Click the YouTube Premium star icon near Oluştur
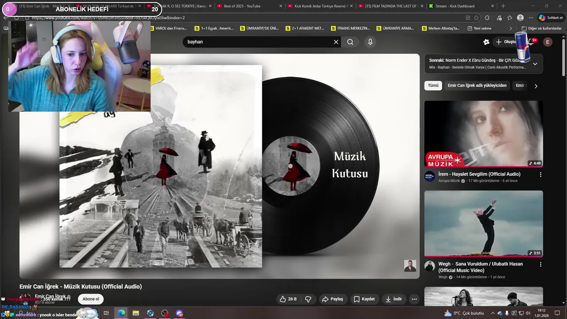 (486, 42)
